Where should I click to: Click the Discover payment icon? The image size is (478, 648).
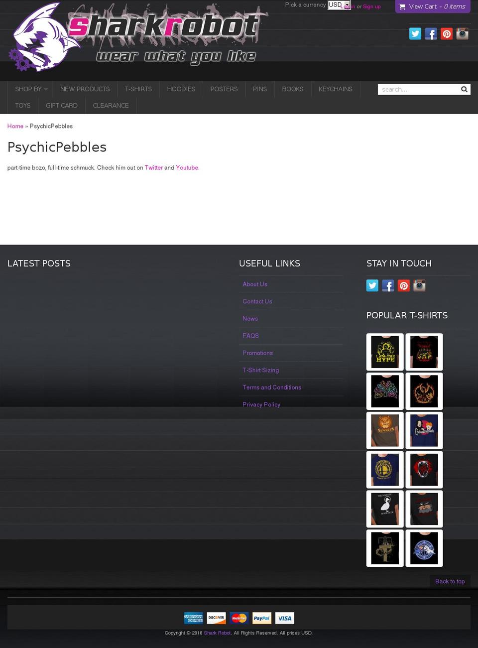pos(216,618)
